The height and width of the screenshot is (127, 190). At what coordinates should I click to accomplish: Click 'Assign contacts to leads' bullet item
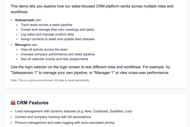(x=57, y=39)
